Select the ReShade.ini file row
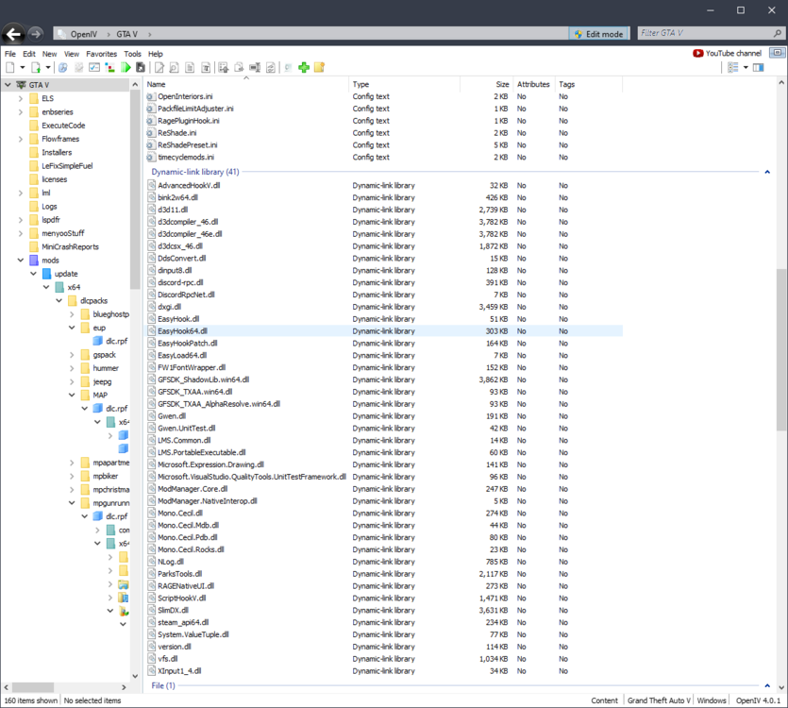This screenshot has height=708, width=788. click(384, 133)
